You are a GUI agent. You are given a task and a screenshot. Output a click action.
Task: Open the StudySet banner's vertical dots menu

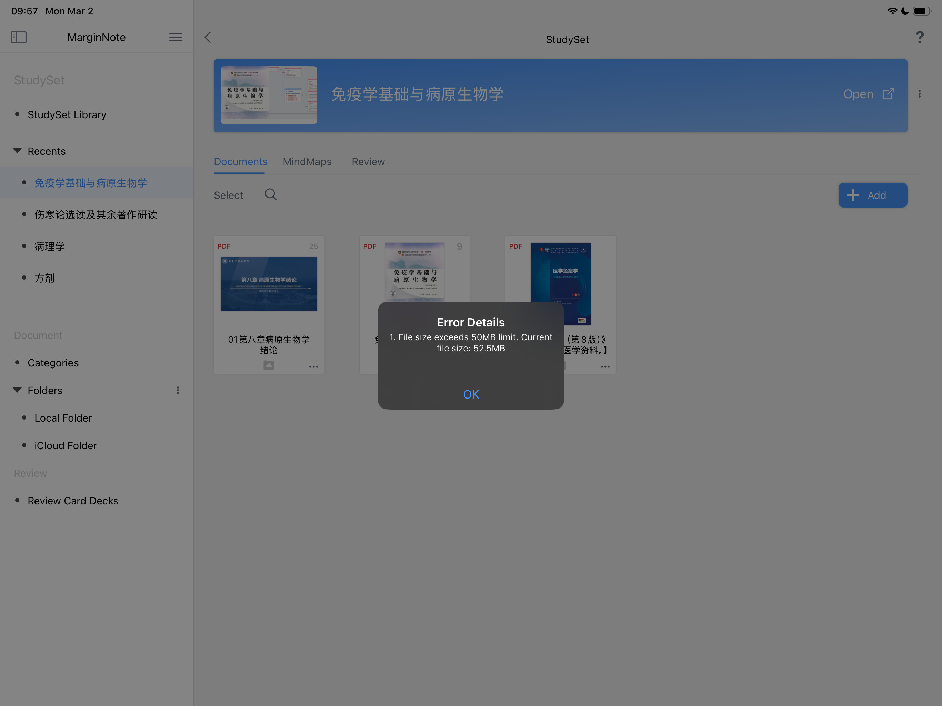[x=919, y=94]
